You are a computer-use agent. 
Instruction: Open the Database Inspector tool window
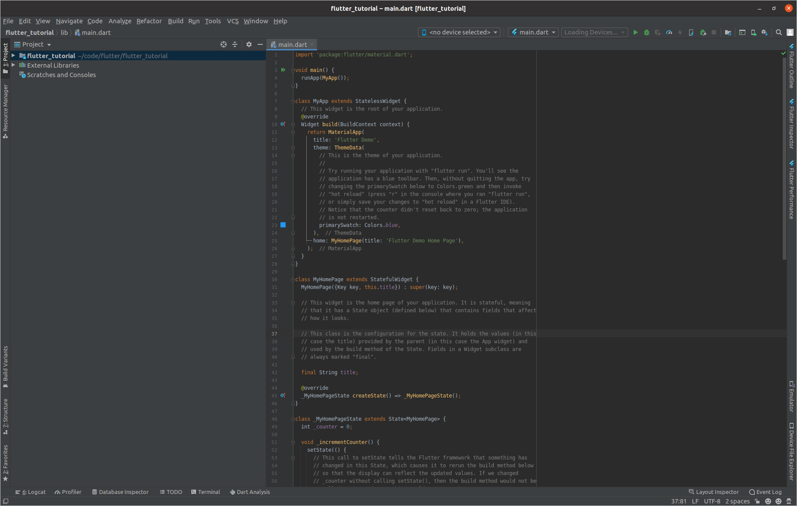pos(120,492)
